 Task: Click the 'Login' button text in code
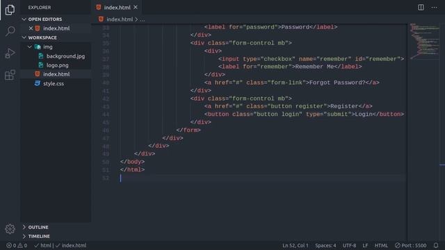pos(364,114)
